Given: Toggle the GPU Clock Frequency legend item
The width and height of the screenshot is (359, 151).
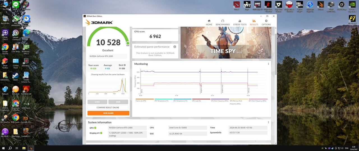Looking at the screenshot, I should [x=258, y=100].
